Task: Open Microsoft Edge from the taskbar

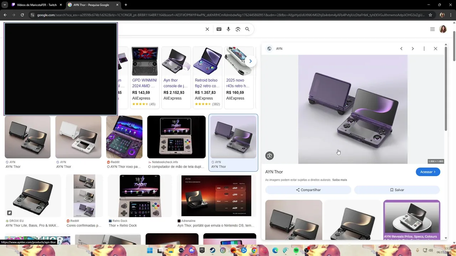Action: pos(275,250)
